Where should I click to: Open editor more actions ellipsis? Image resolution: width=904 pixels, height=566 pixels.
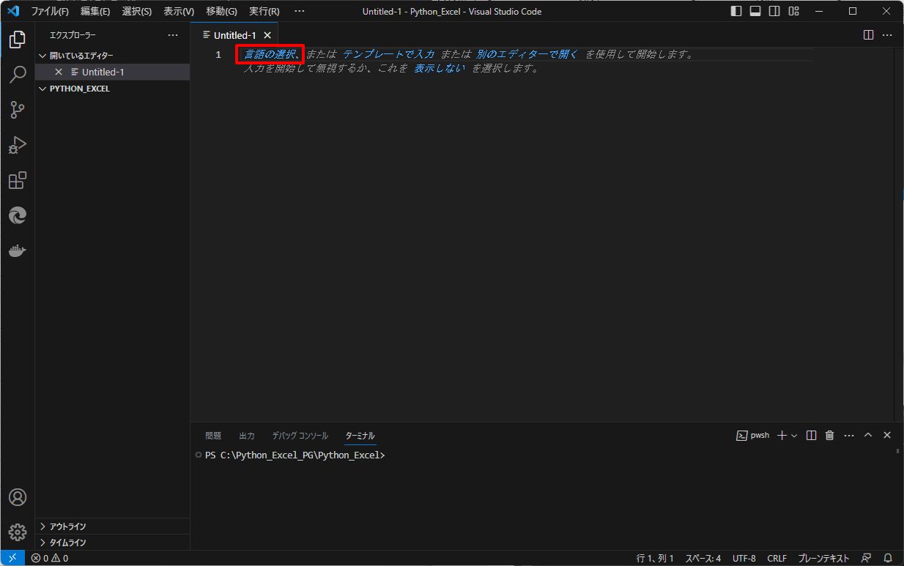[x=887, y=35]
